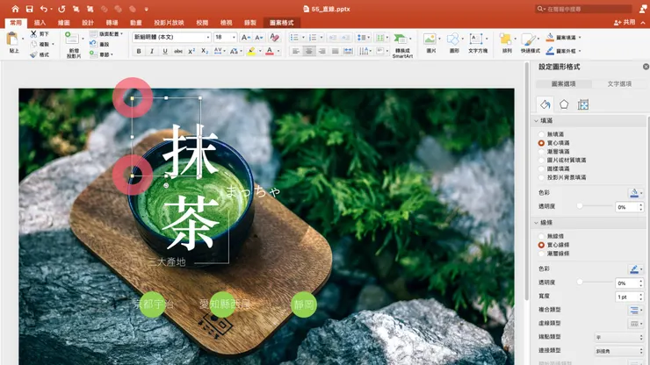The height and width of the screenshot is (365, 650).
Task: Open the Text Box tool
Action: tap(477, 43)
